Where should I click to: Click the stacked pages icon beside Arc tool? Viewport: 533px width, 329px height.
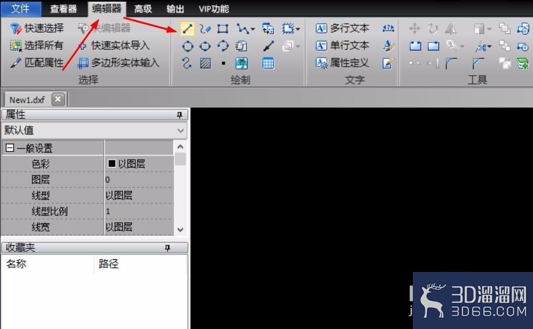[x=241, y=46]
